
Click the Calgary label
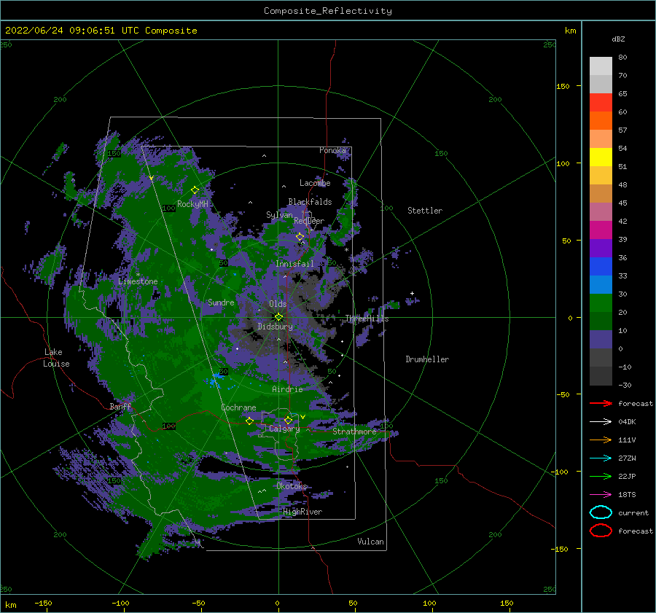pos(284,429)
